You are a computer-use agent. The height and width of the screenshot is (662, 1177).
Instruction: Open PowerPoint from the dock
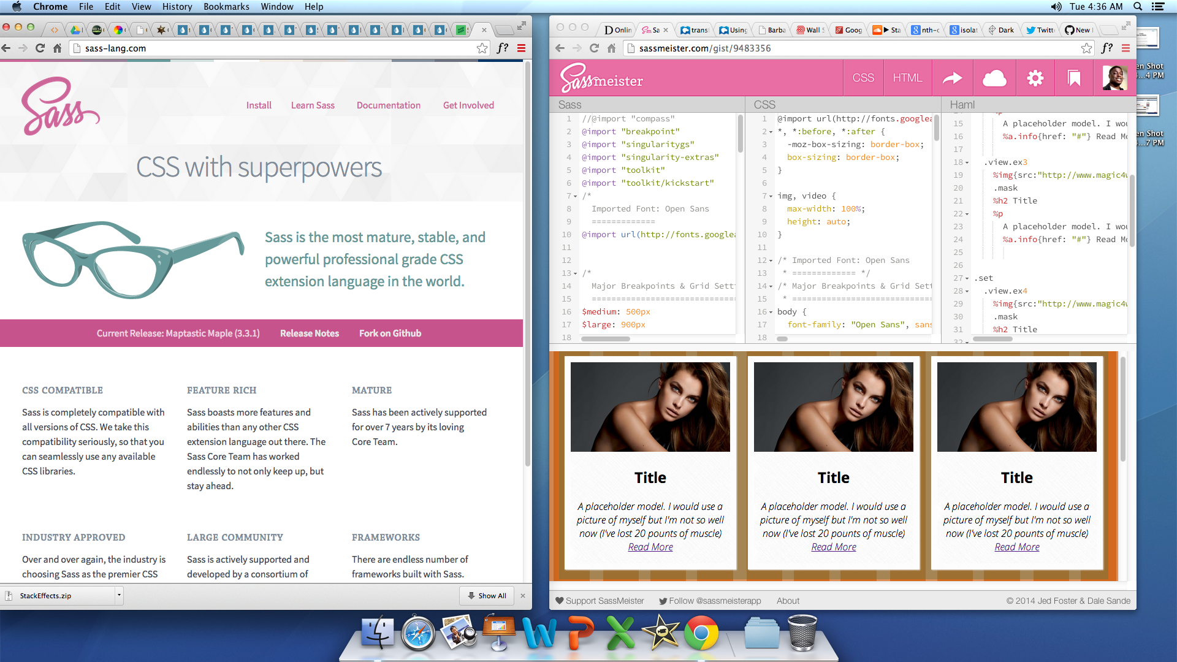[580, 633]
